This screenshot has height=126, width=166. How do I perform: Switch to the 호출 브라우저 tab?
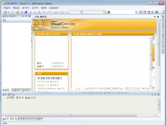[26, 119]
